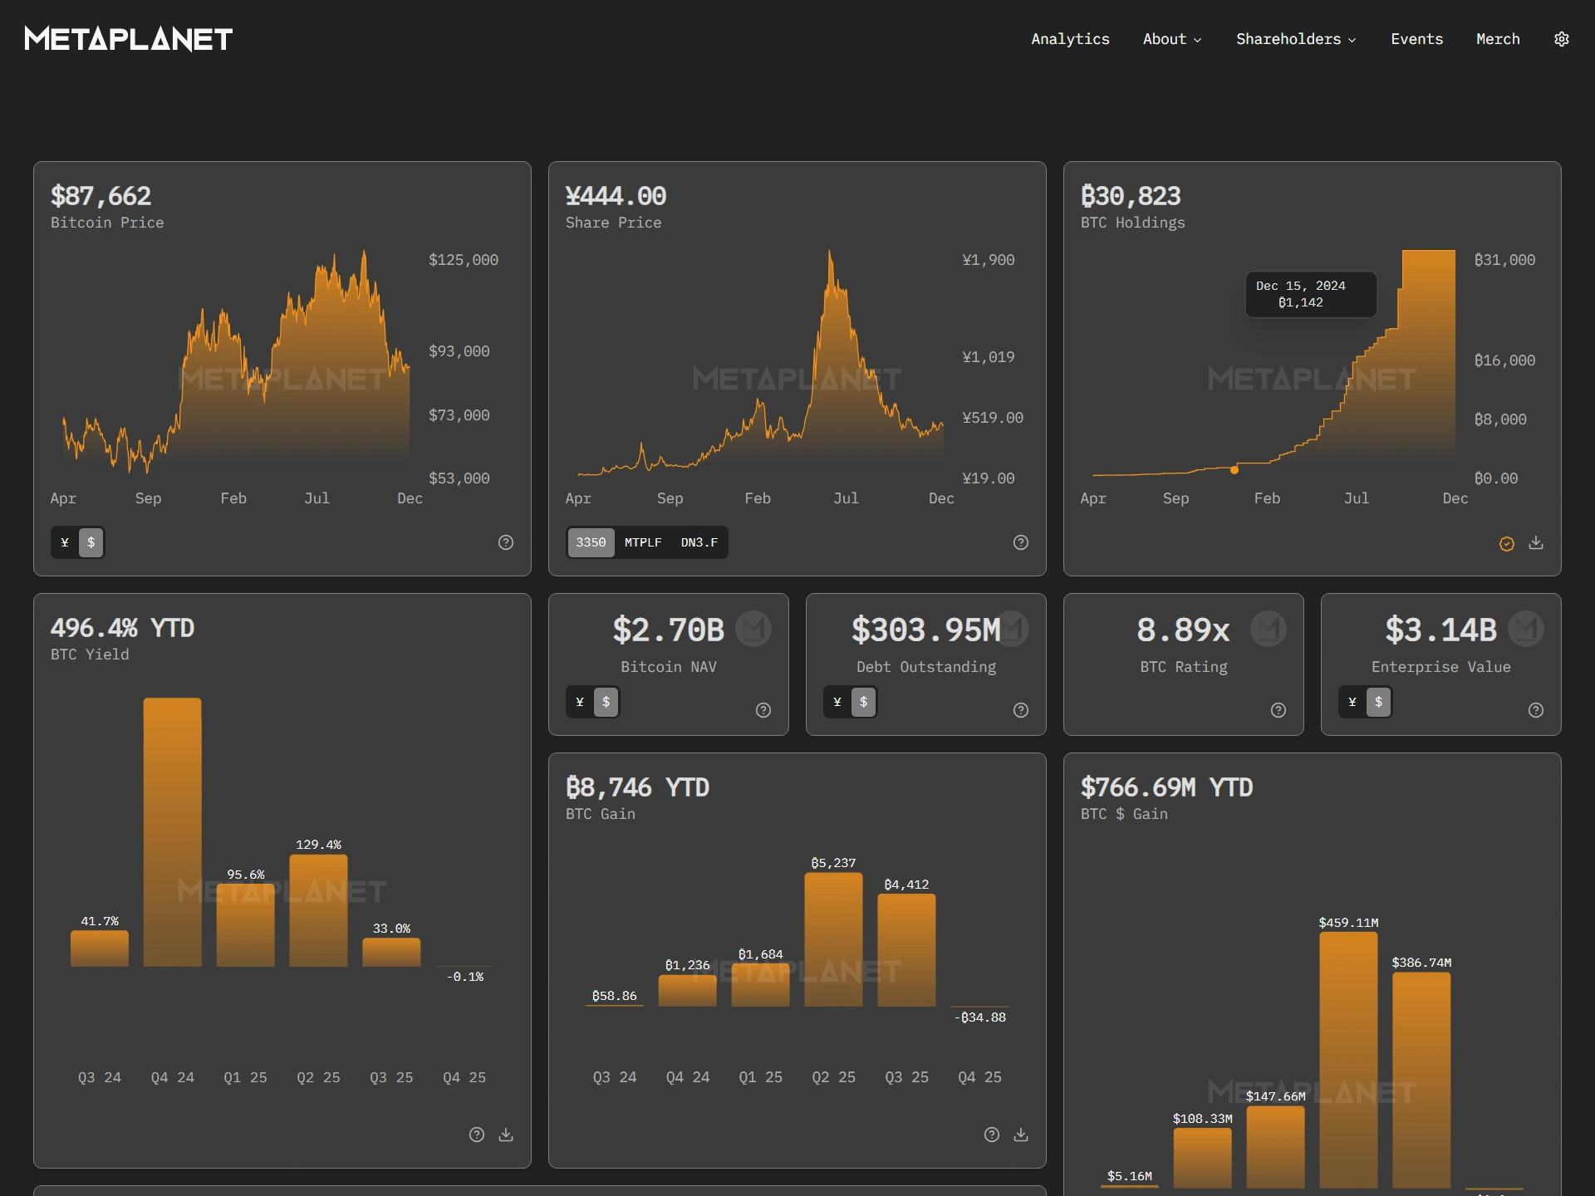Switch Enterprise Value to yen

pos(1352,702)
